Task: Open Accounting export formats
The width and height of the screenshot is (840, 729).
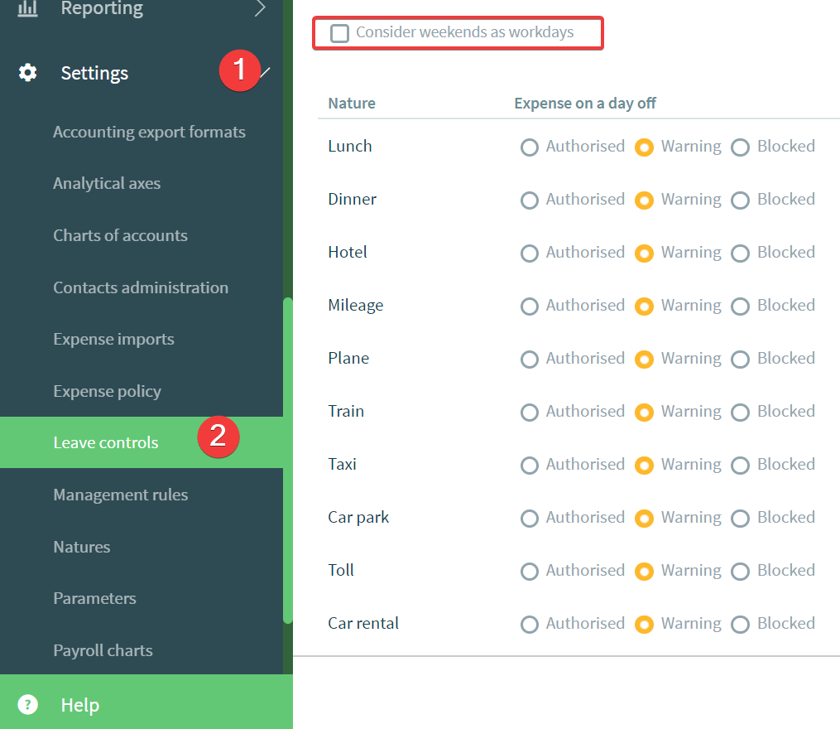Action: pyautogui.click(x=149, y=132)
